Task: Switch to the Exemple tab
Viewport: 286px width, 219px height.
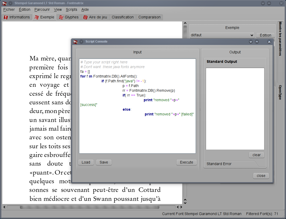Action: (45, 17)
